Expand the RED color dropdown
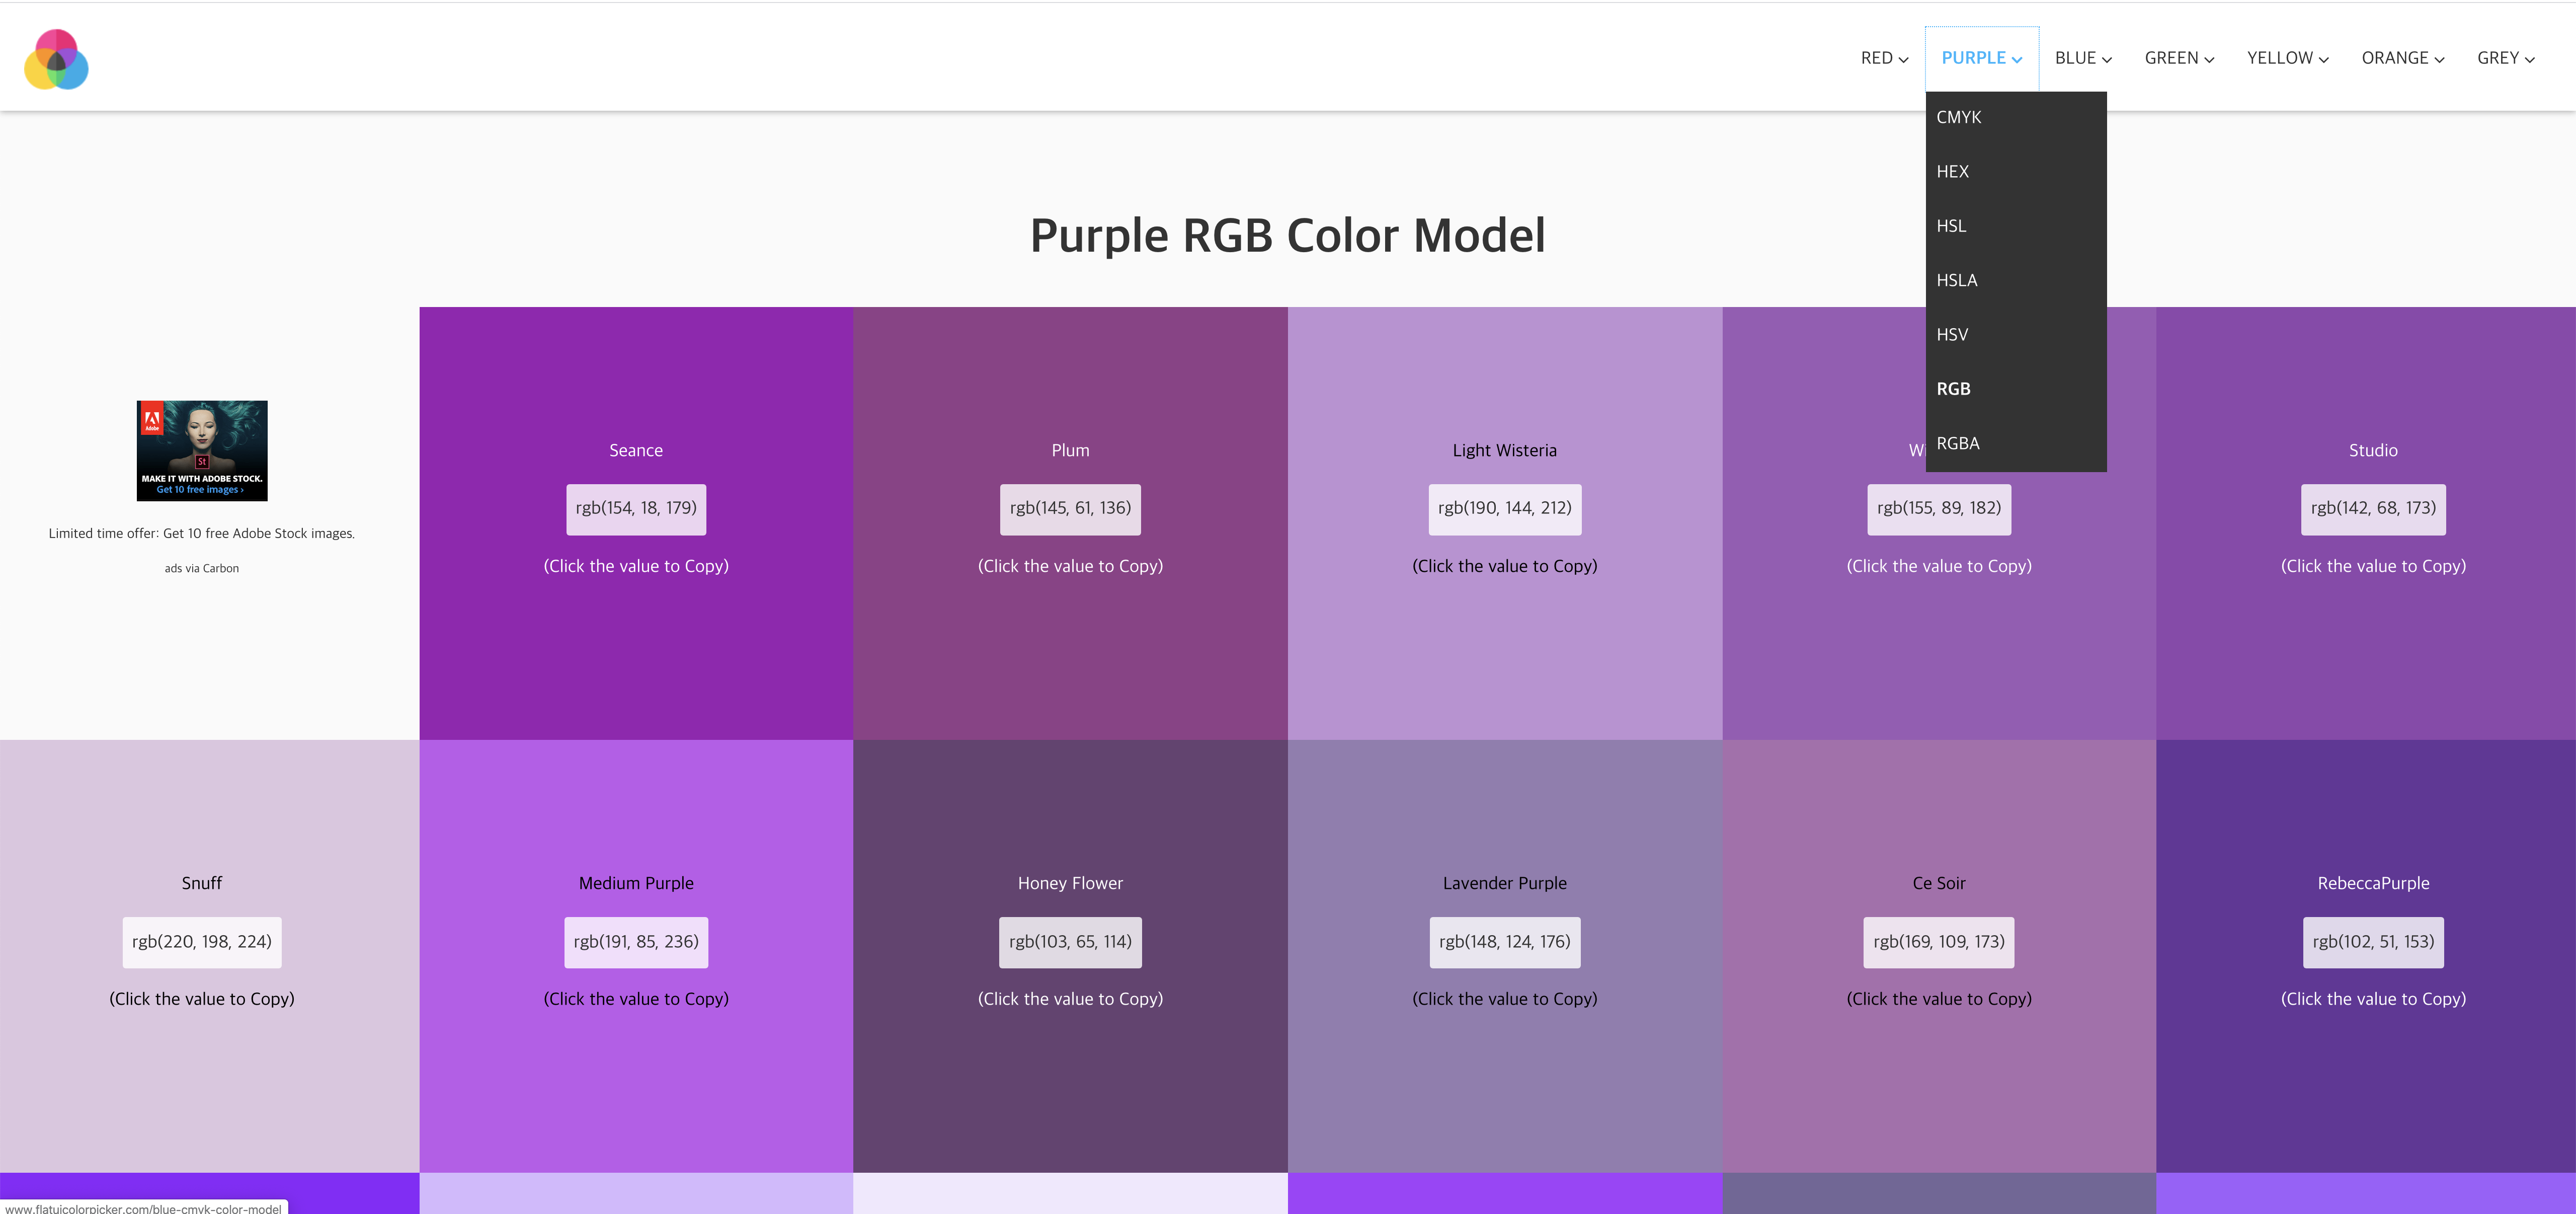 coord(1884,58)
